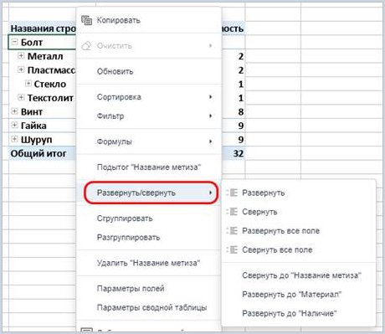Click the icon next to Свернуть все поле
Viewport: 385px width, 334px height.
tap(232, 249)
